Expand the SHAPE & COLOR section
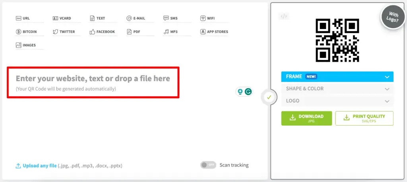Screen dimensions: 407x182 click(x=337, y=89)
